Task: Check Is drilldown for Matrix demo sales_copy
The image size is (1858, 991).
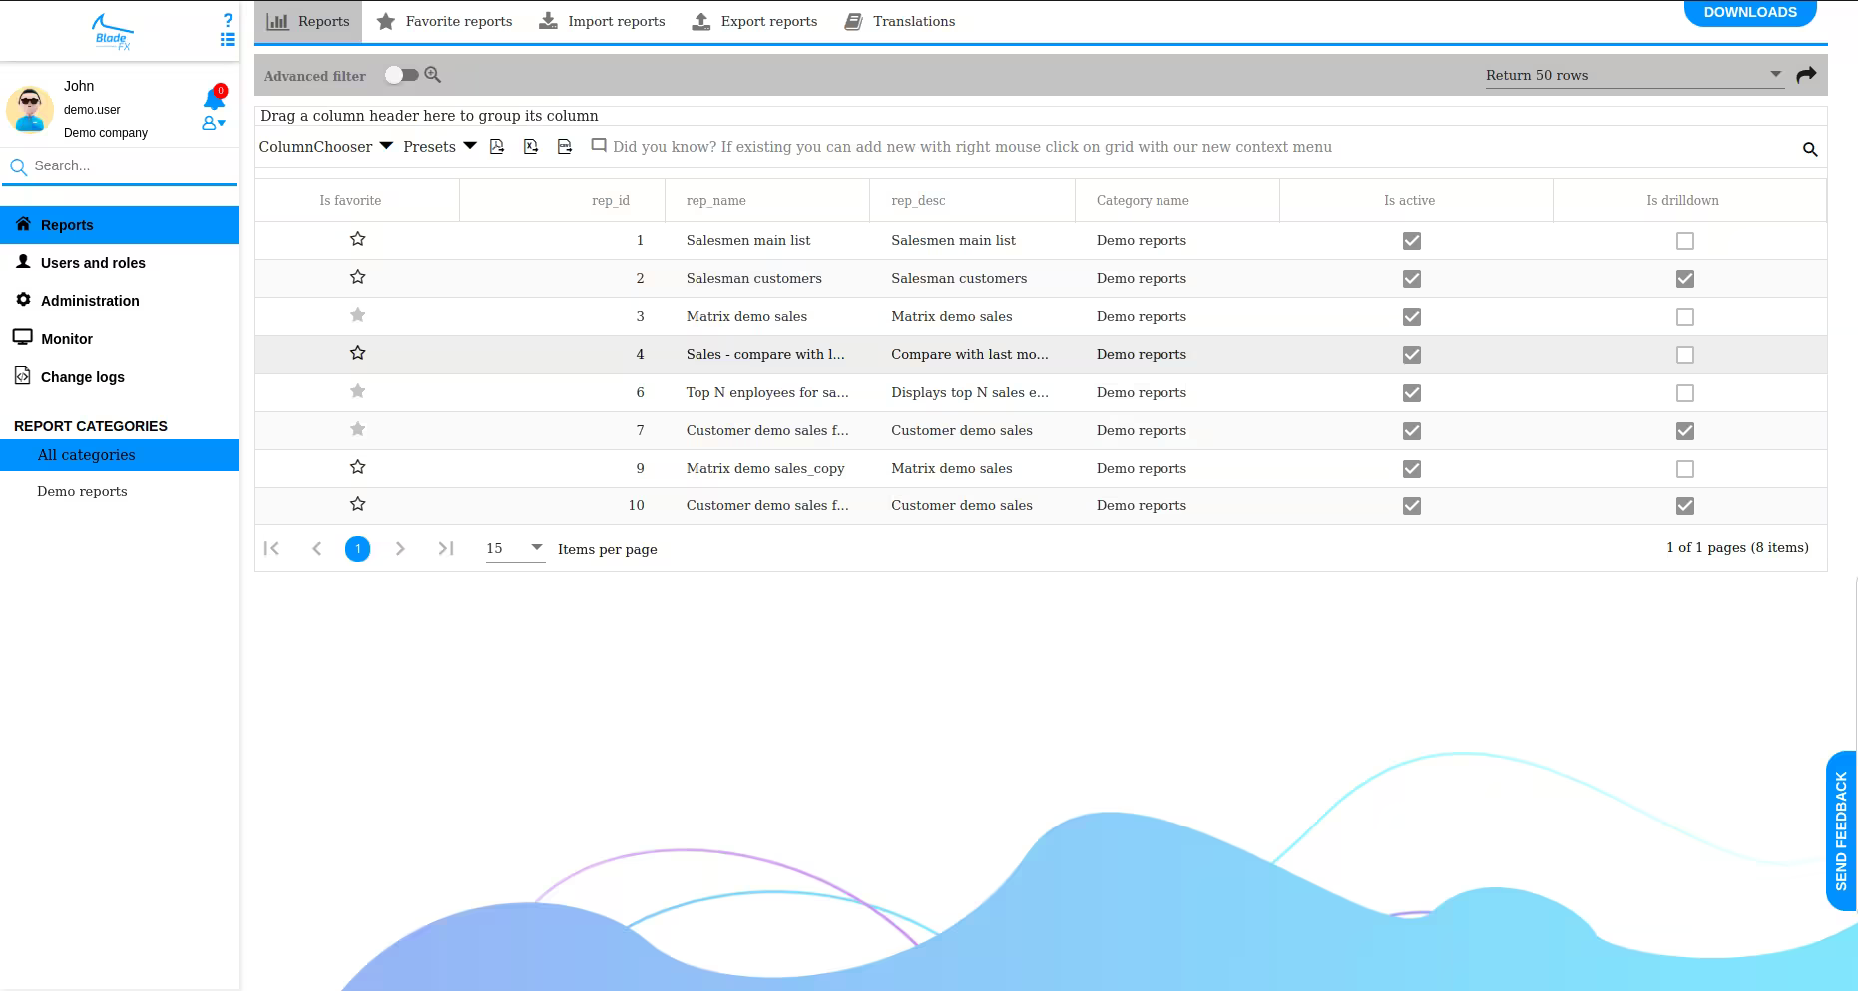Action: pyautogui.click(x=1684, y=469)
